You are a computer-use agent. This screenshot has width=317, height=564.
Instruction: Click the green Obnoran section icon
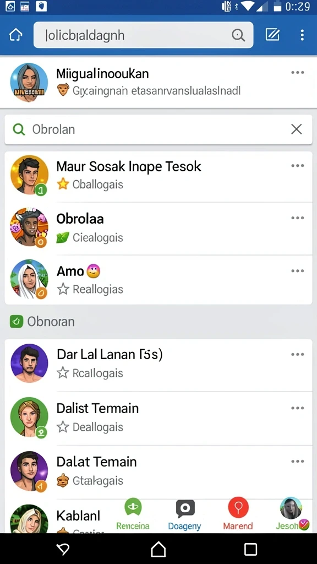click(17, 321)
